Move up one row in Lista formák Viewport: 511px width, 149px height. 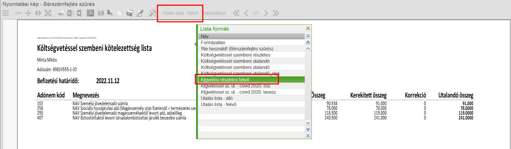(308, 49)
